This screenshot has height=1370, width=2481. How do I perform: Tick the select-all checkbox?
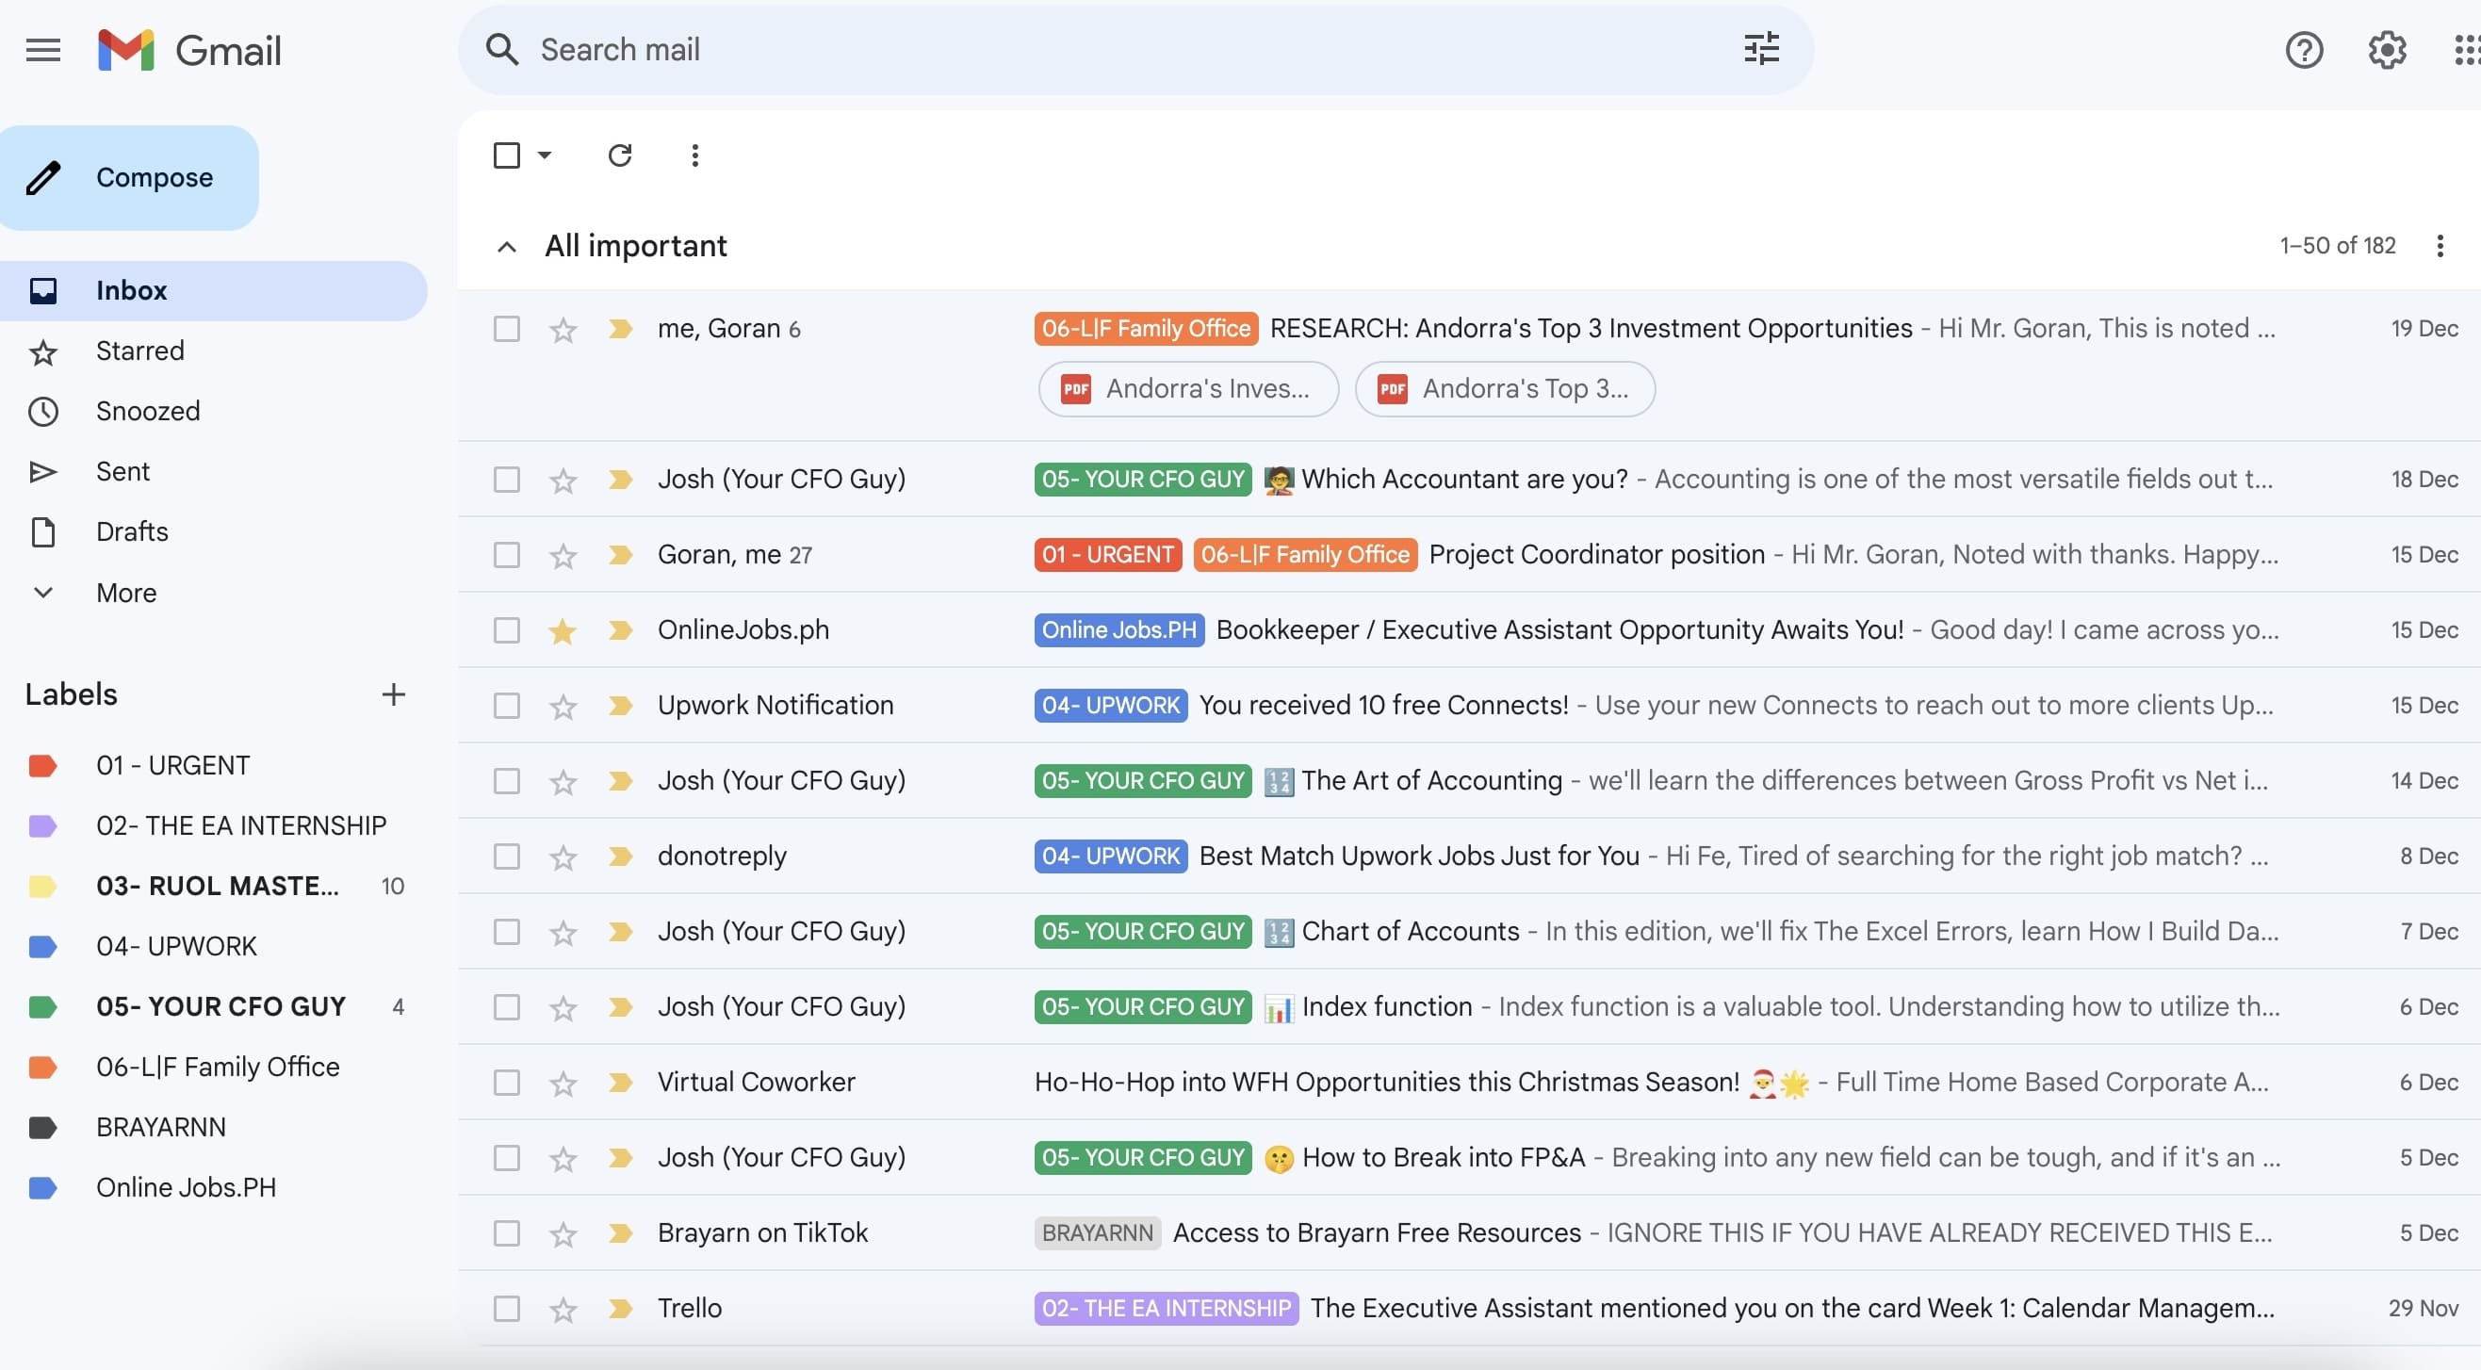tap(507, 155)
